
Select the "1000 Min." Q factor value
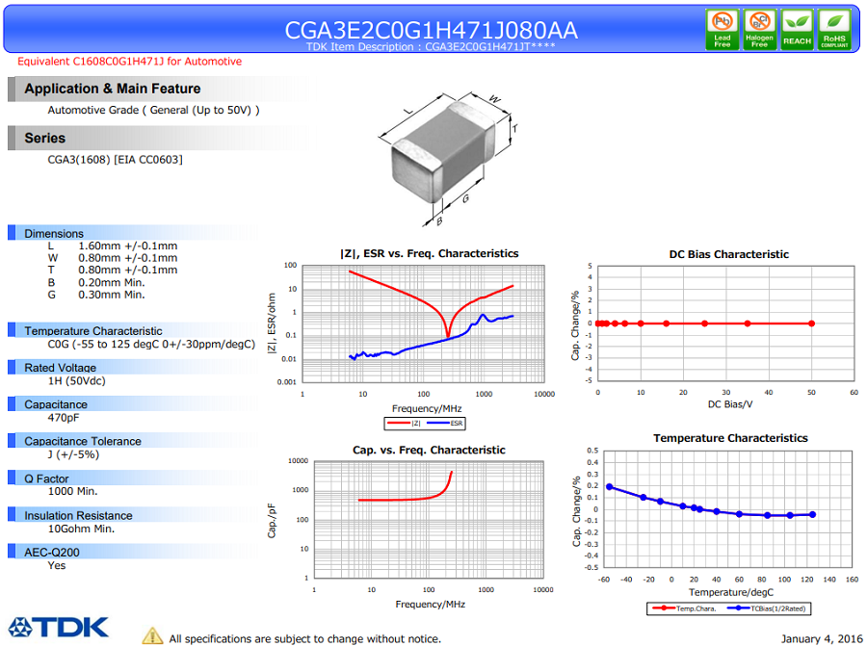tap(72, 491)
